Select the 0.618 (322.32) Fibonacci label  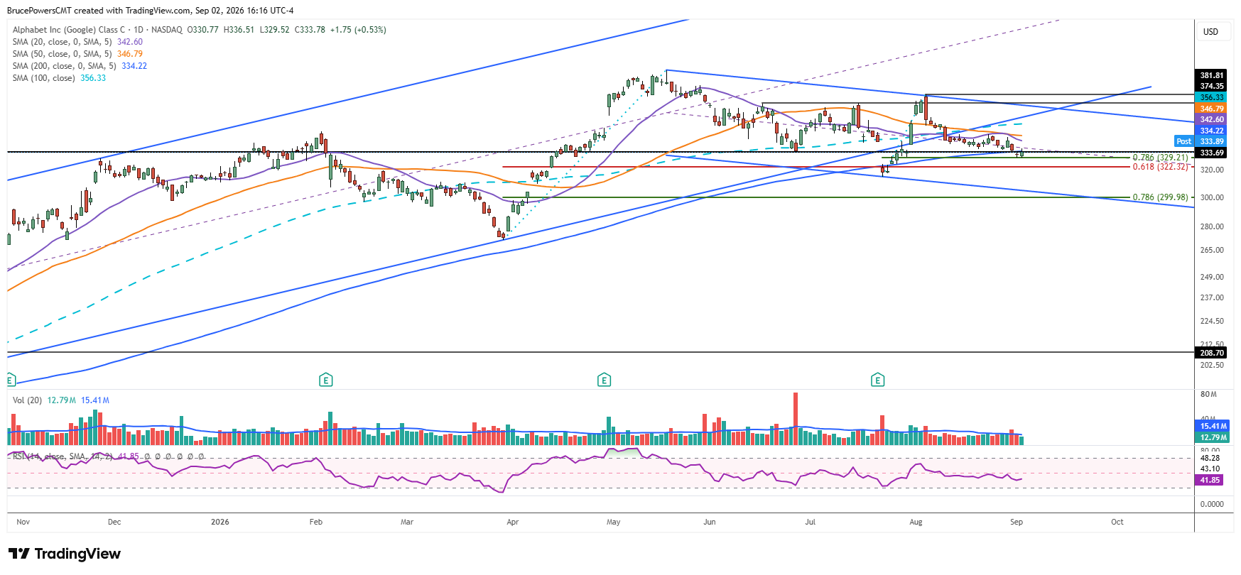[1160, 167]
